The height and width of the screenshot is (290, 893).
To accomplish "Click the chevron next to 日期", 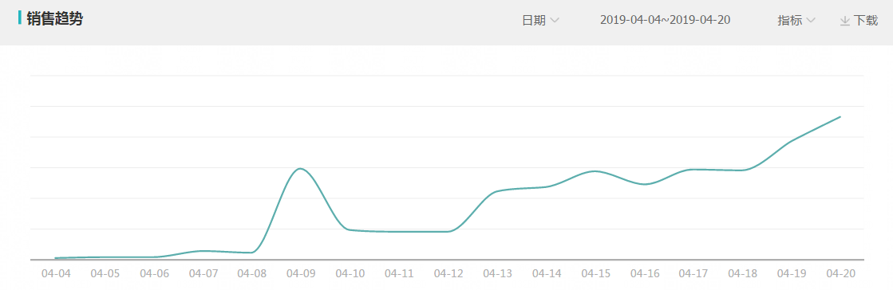I will point(554,21).
